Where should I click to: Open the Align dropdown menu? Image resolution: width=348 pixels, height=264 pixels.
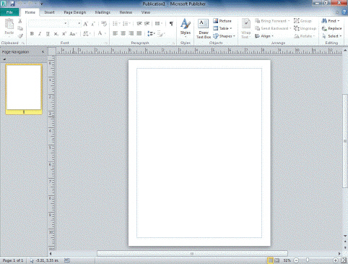coord(264,36)
